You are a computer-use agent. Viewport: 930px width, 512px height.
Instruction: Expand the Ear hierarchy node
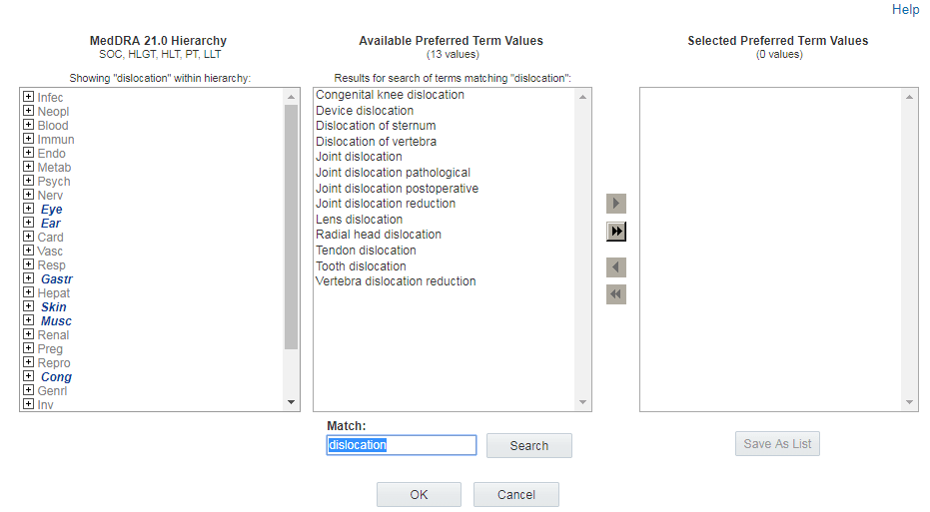click(x=29, y=224)
